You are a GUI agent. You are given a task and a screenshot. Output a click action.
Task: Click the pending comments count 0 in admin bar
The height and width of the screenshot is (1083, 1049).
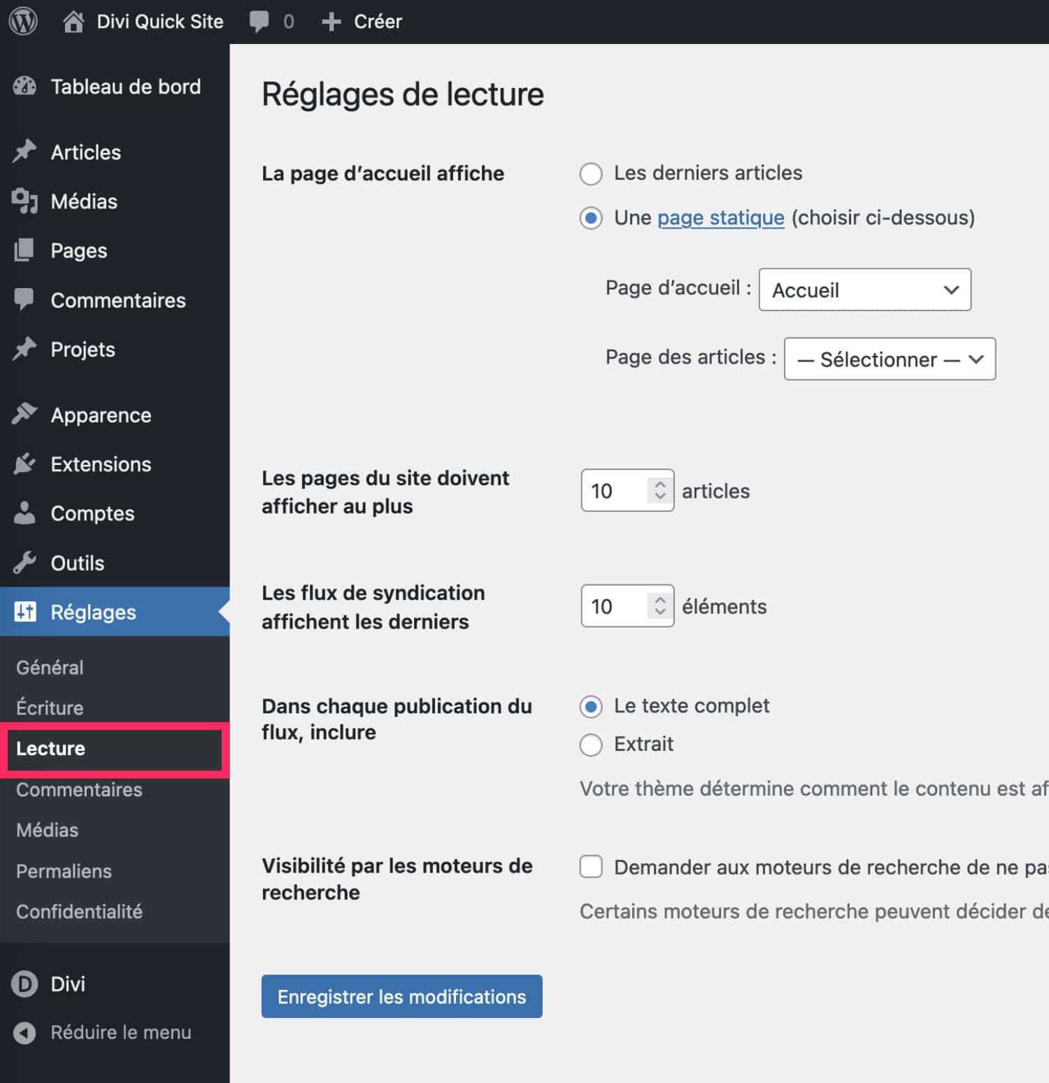289,22
